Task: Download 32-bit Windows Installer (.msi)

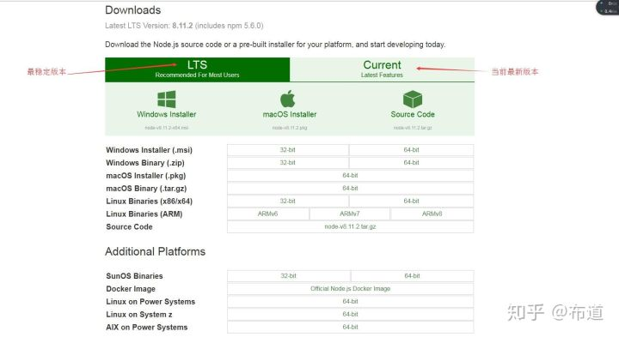Action: tap(288, 150)
